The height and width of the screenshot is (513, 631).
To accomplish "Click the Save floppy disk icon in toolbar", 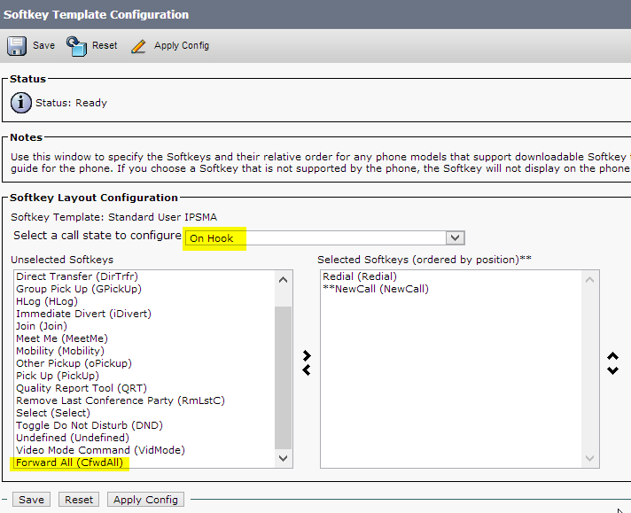I will pyautogui.click(x=17, y=45).
